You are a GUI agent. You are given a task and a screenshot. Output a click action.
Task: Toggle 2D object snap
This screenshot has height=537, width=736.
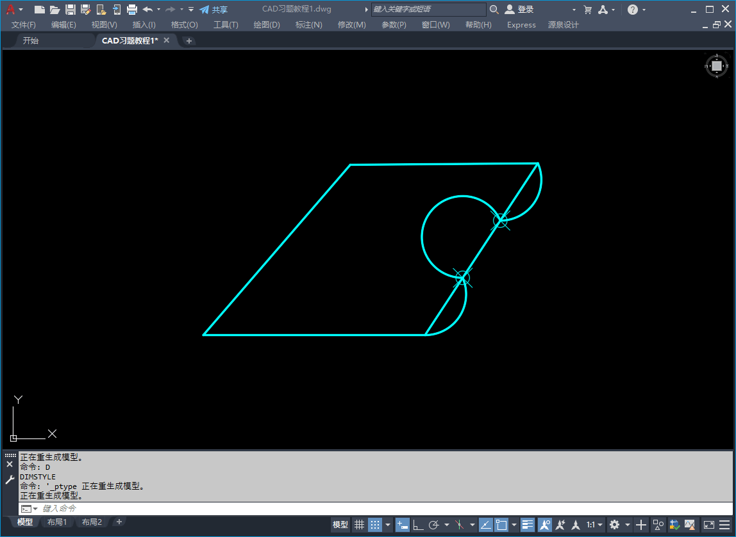(x=501, y=525)
